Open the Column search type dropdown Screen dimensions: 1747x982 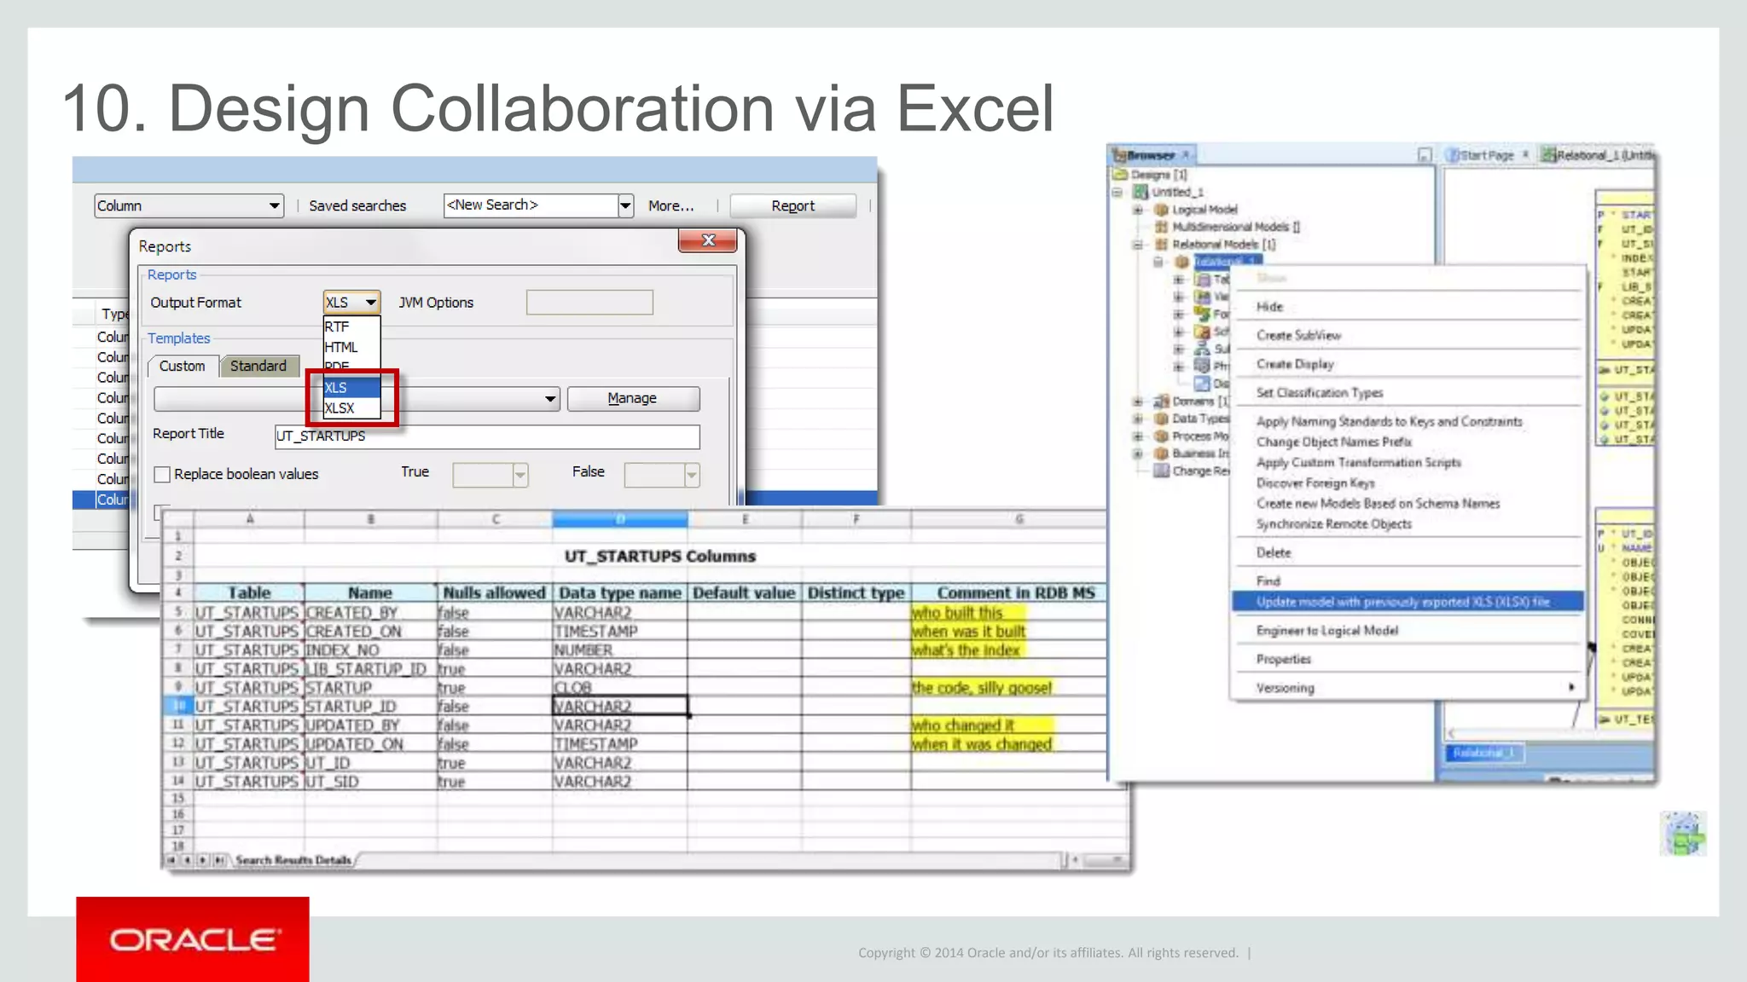274,205
